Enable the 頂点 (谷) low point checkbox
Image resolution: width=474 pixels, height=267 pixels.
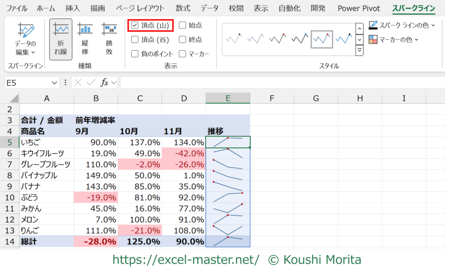pyautogui.click(x=135, y=40)
